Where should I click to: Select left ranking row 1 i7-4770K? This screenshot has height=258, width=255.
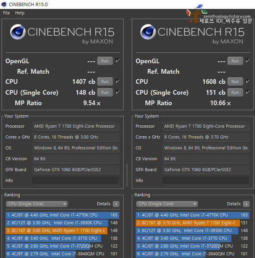point(62,215)
